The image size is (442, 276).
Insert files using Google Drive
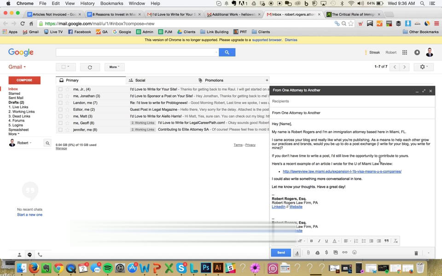tap(317, 253)
